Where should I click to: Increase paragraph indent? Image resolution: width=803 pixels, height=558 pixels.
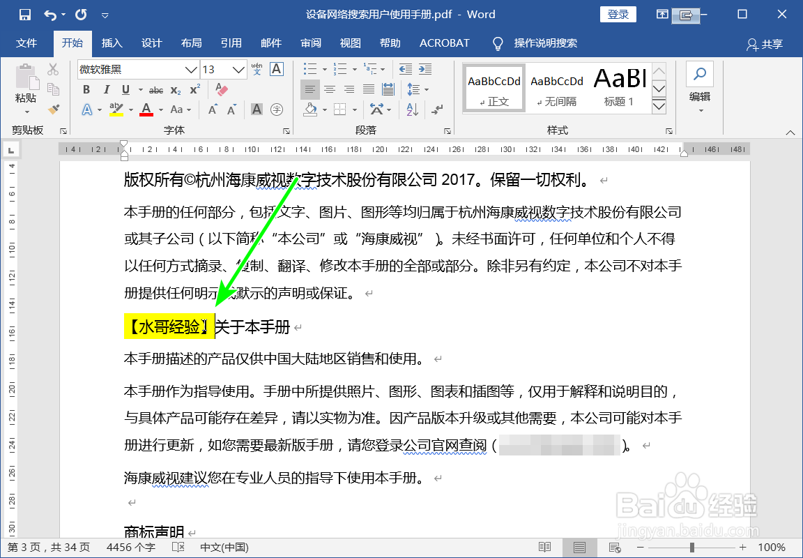click(425, 68)
